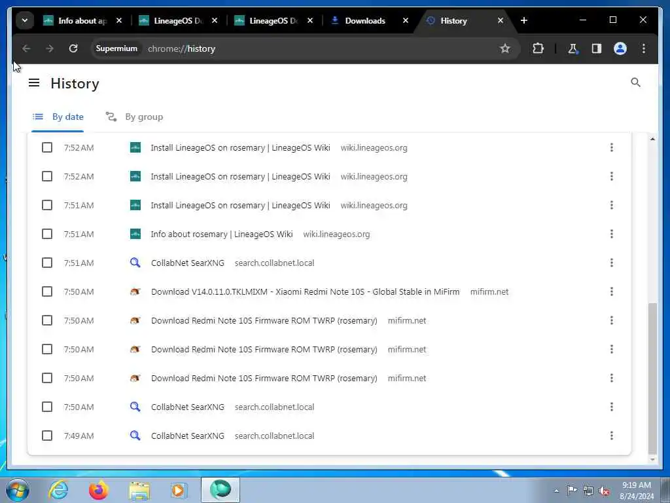Select the By group tab
670x503 pixels.
135,117
